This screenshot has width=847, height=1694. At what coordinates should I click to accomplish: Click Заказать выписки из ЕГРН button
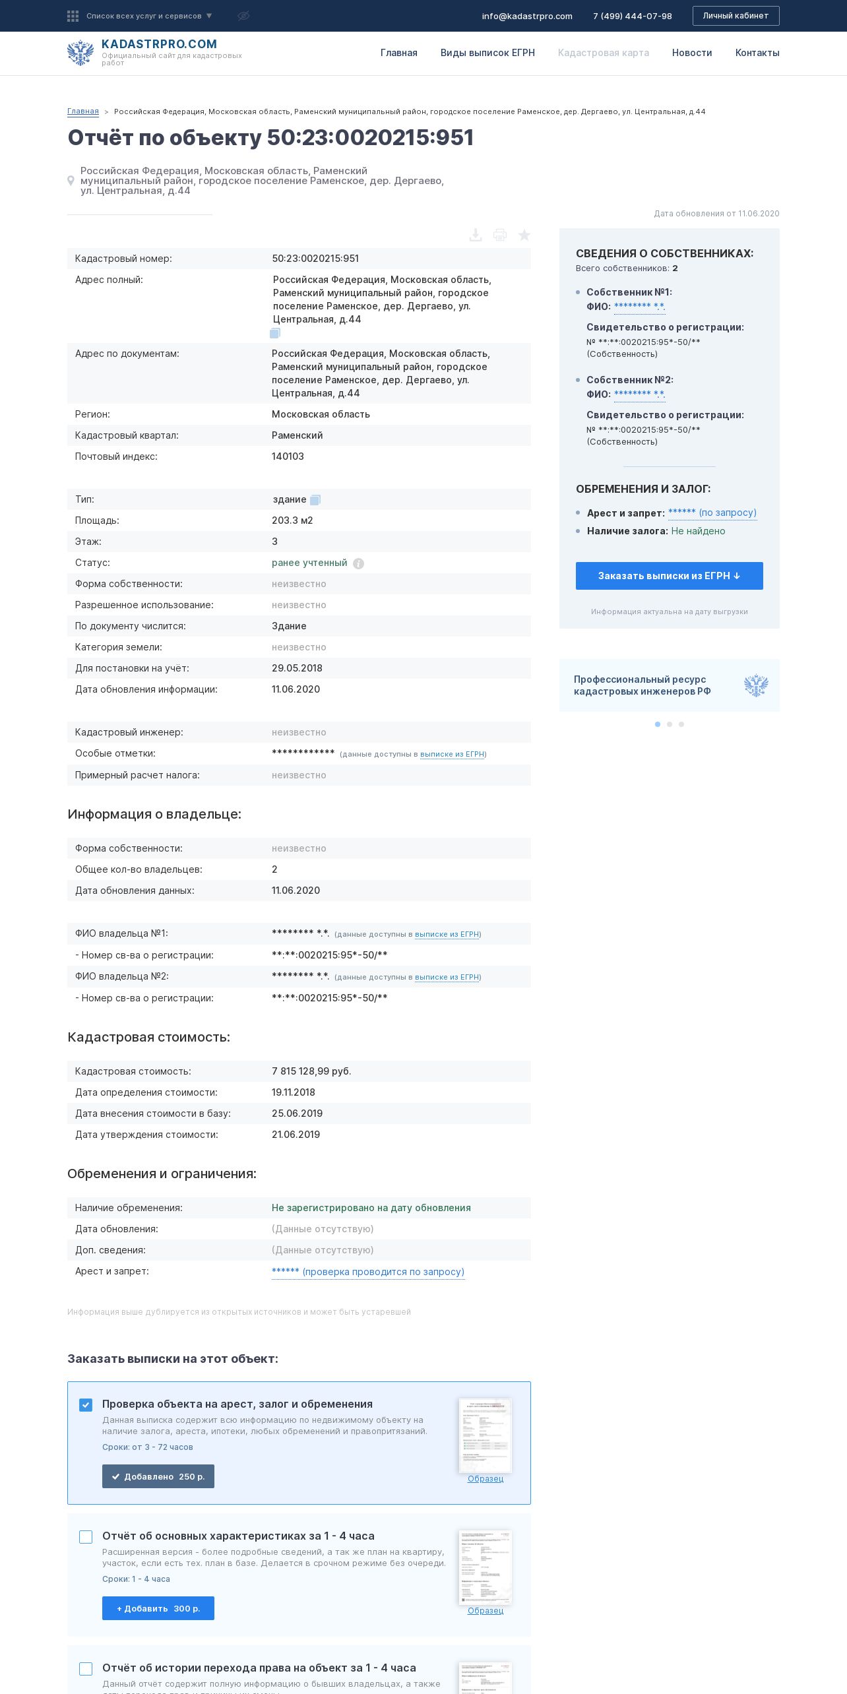669,576
